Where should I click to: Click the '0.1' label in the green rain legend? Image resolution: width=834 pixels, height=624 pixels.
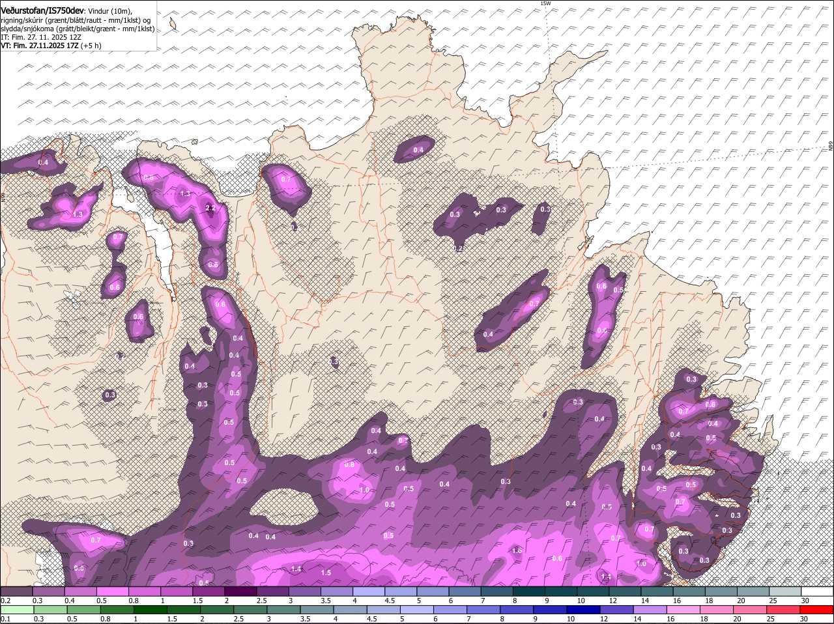5,619
